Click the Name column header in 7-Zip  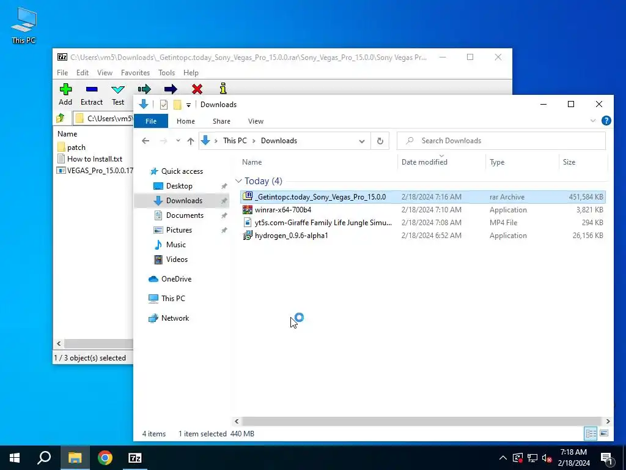coord(67,134)
